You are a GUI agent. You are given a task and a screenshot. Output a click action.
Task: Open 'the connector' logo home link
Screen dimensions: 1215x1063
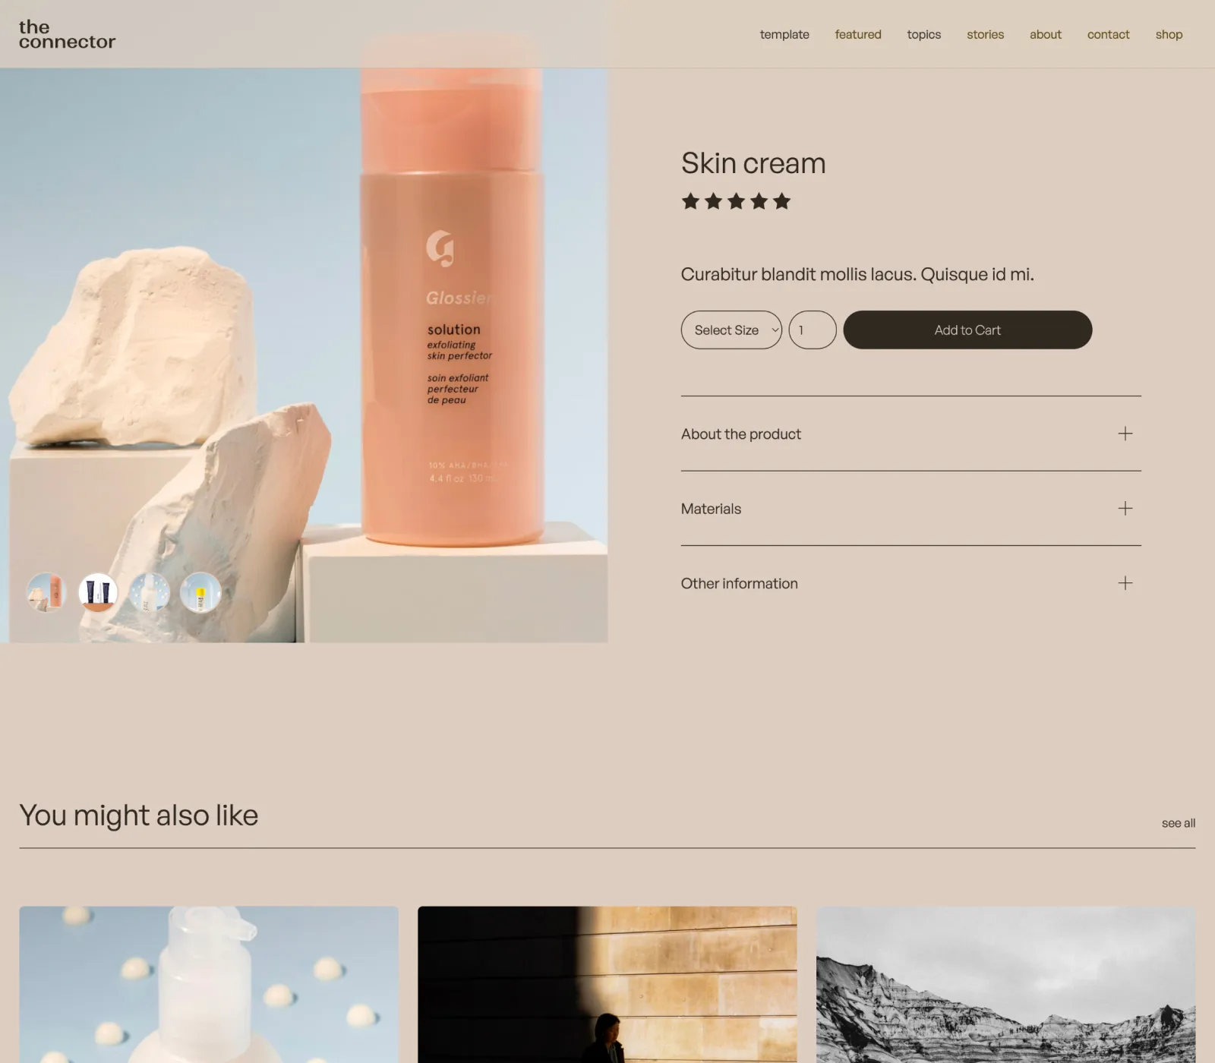point(67,35)
